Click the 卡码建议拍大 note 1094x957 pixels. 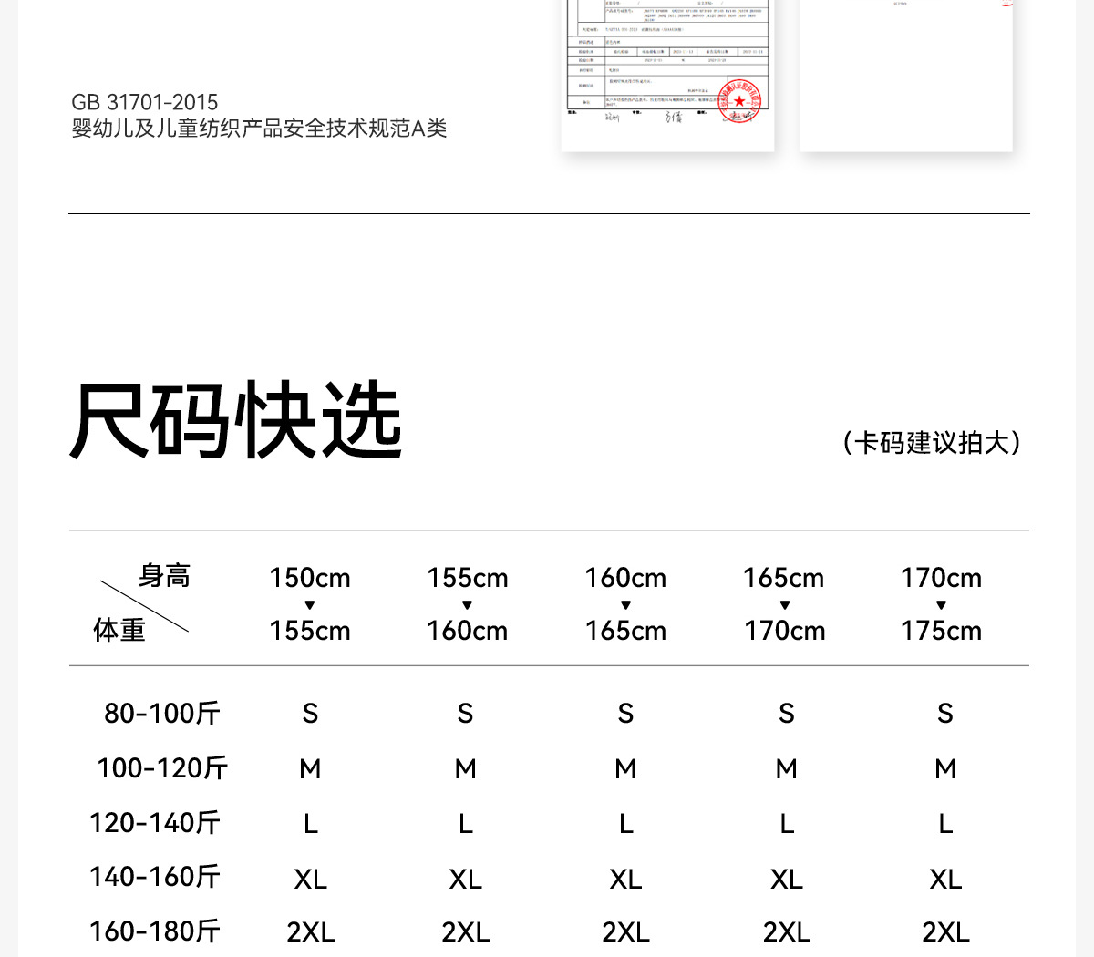tap(931, 443)
